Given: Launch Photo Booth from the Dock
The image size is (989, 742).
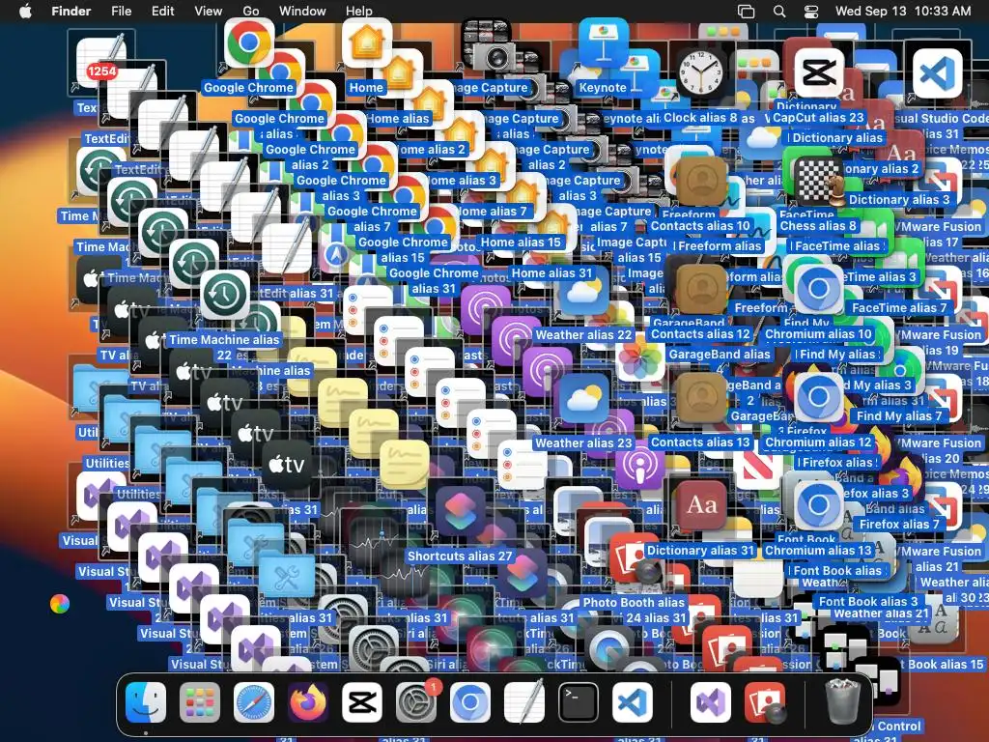Looking at the screenshot, I should (x=765, y=702).
